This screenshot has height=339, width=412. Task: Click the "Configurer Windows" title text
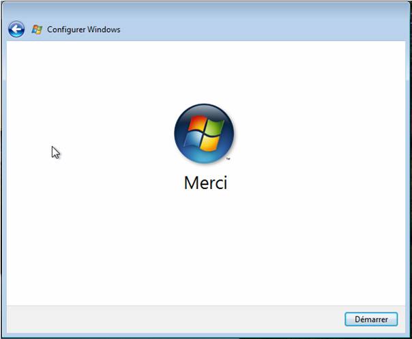click(83, 30)
